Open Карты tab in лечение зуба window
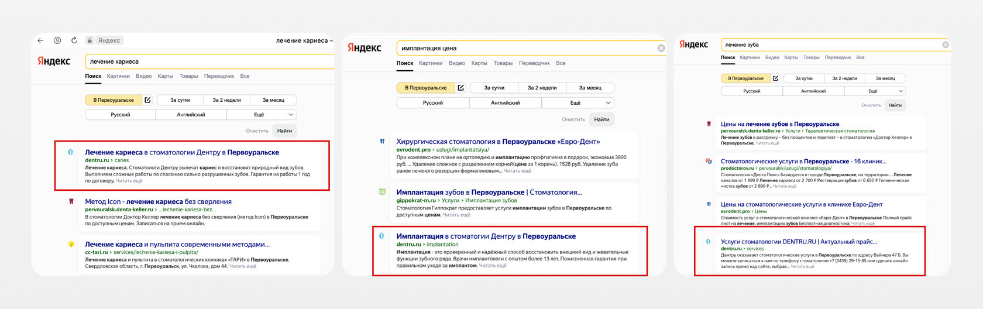983x309 pixels. [x=791, y=57]
